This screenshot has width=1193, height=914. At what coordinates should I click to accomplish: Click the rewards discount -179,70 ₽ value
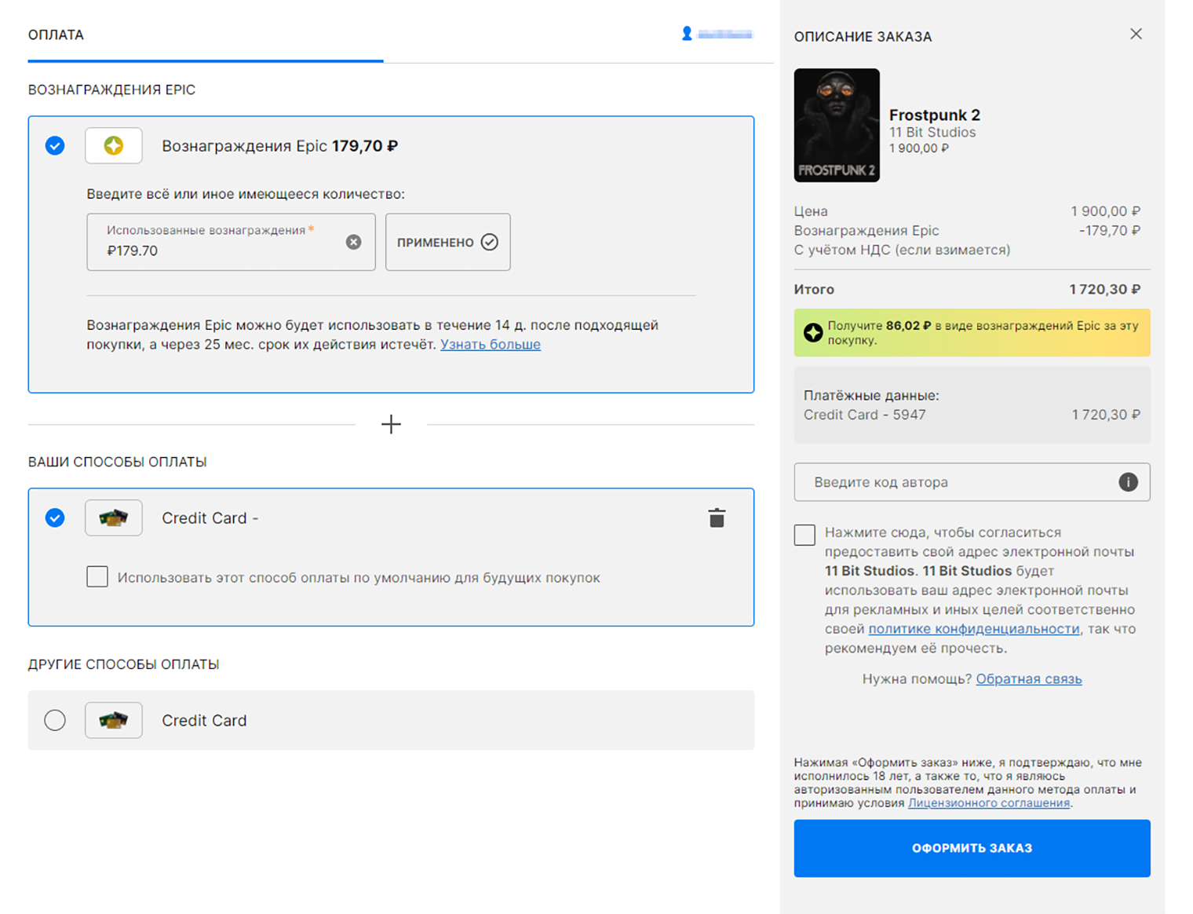point(1110,231)
